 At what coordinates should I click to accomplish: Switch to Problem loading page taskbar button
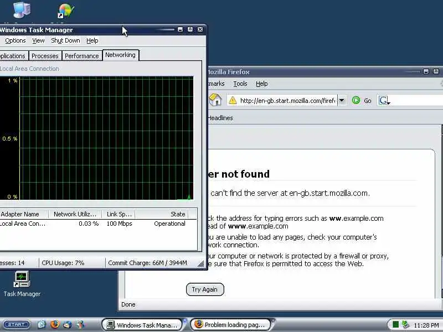(231, 325)
